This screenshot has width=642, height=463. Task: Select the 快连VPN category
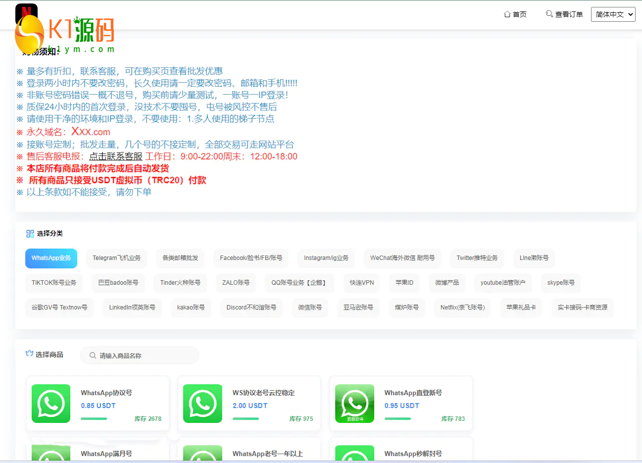[x=362, y=283]
